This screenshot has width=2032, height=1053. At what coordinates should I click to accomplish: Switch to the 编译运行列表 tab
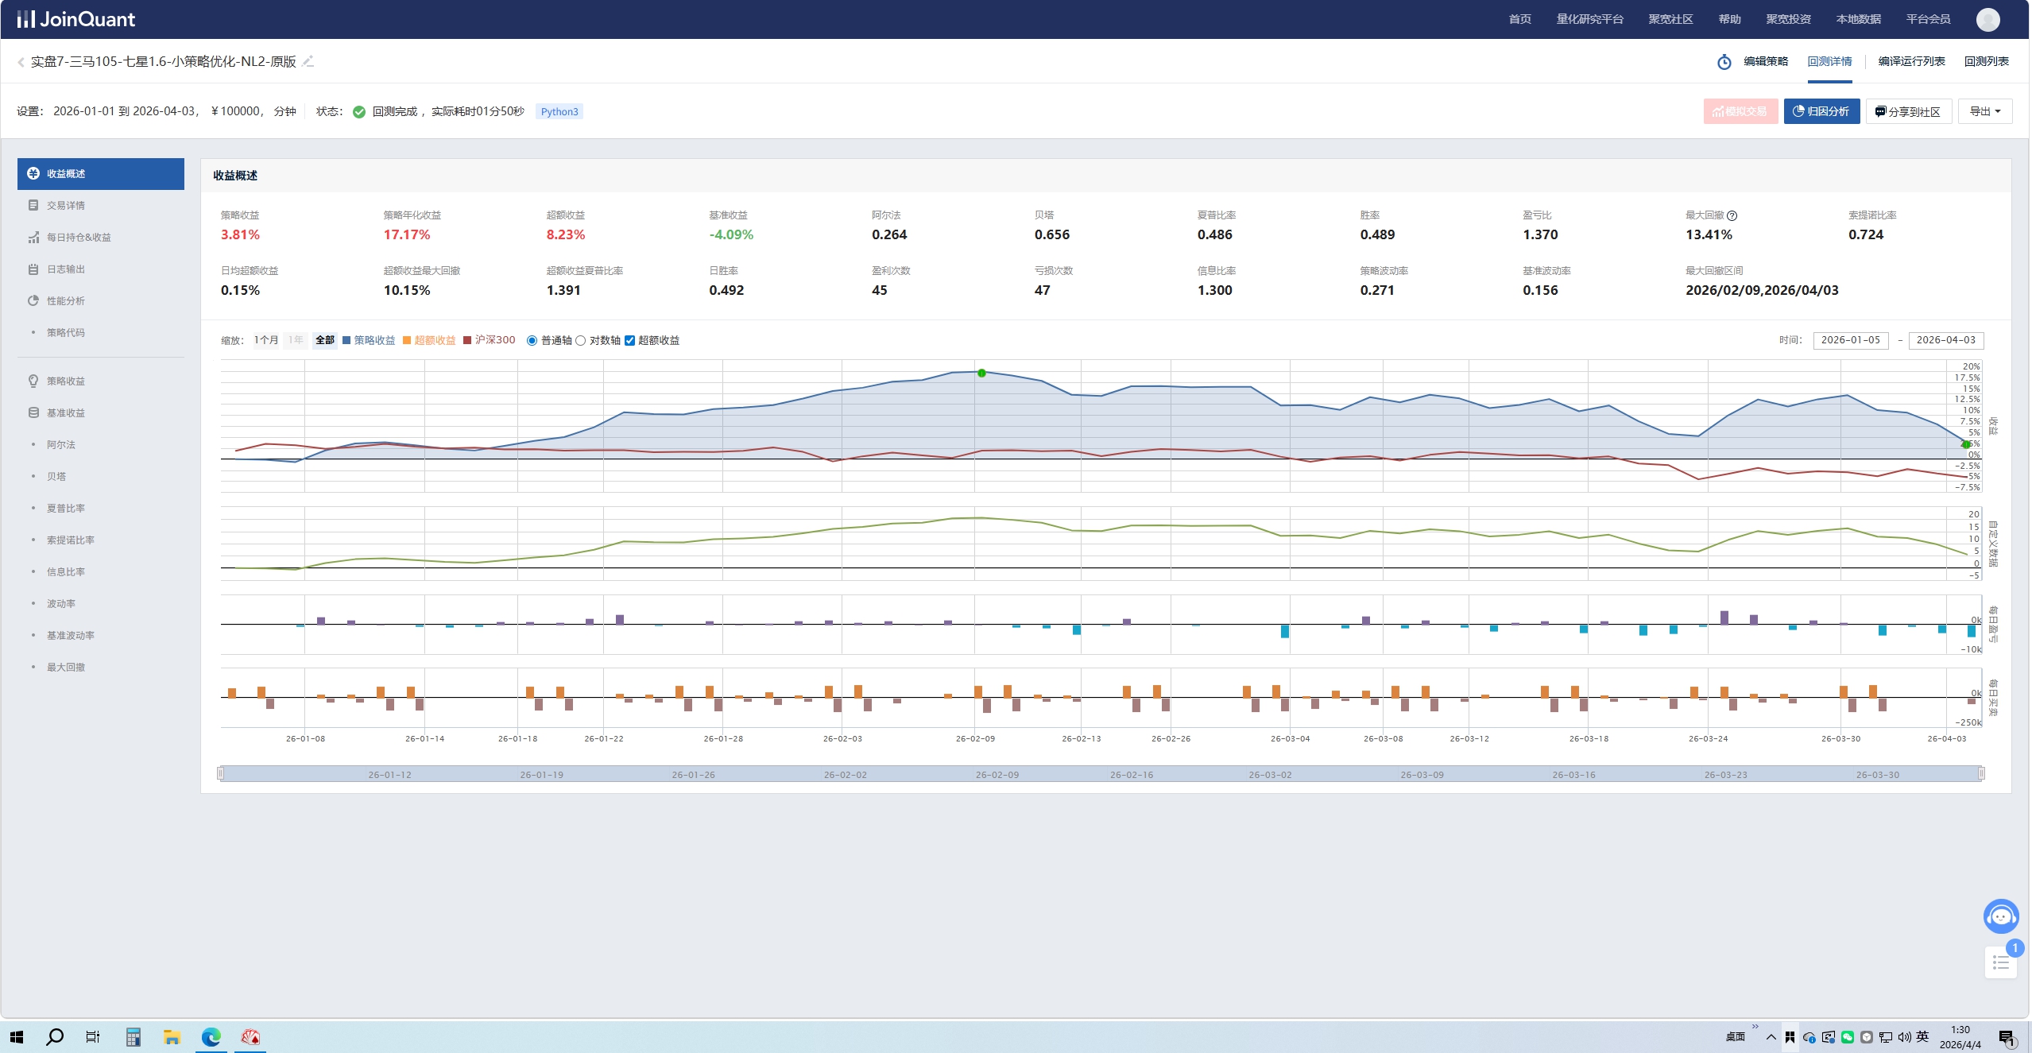tap(1911, 61)
